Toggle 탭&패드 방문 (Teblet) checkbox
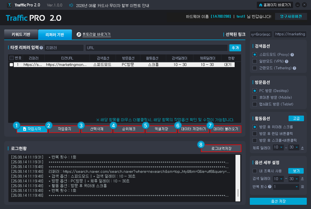Screen dimensions: 311x209 tap(255, 104)
